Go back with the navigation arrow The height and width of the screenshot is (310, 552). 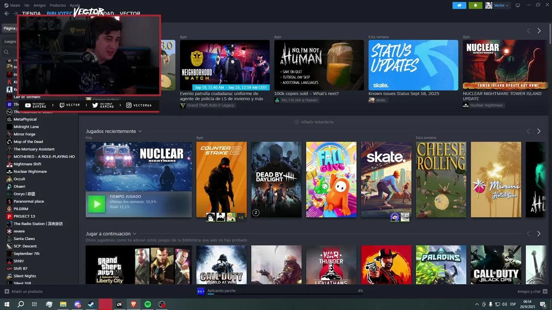click(x=6, y=13)
